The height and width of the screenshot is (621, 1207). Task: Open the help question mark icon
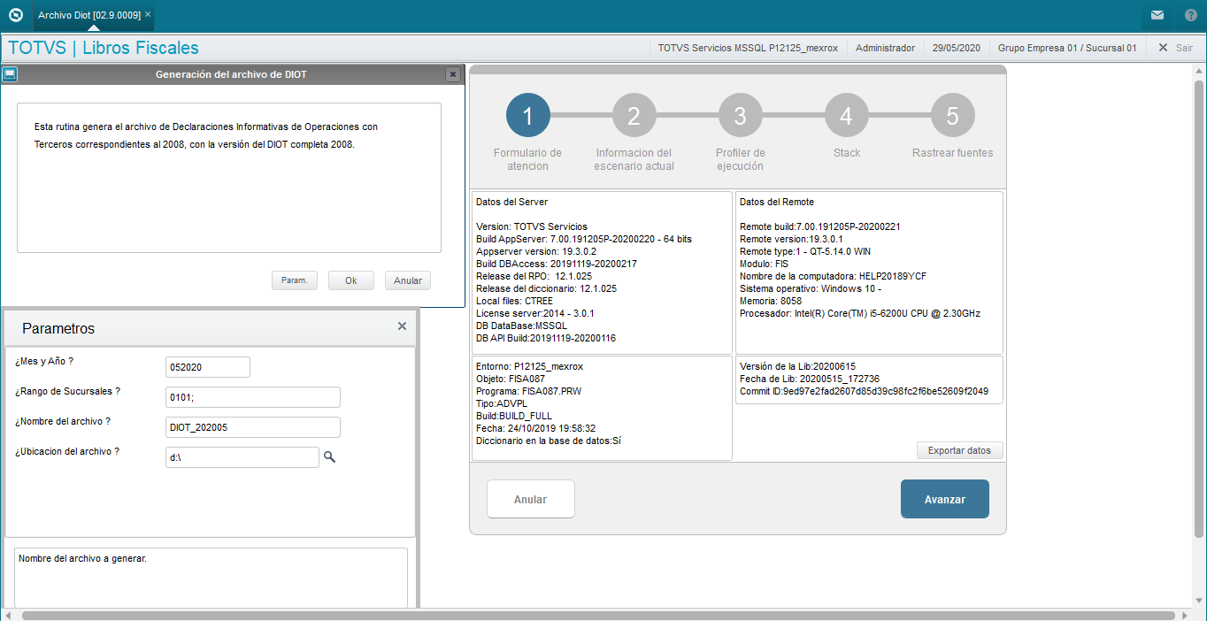pyautogui.click(x=1190, y=15)
